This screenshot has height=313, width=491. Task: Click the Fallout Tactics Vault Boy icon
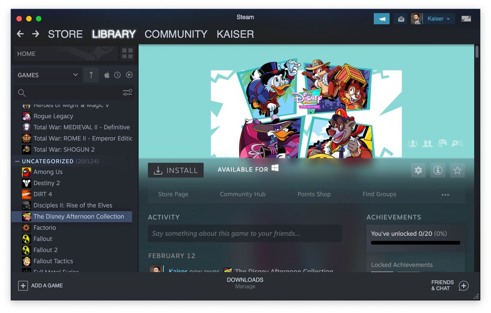(26, 261)
